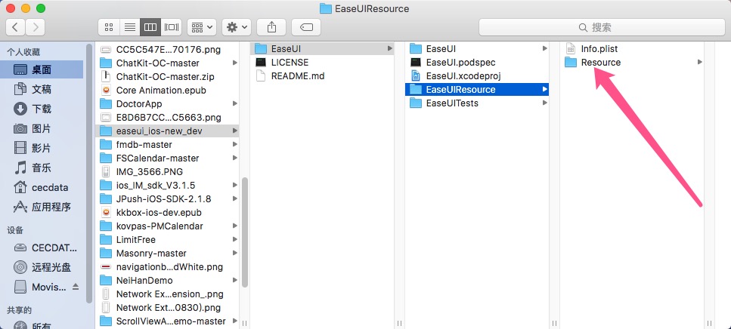Open the gear action menu

pyautogui.click(x=237, y=27)
